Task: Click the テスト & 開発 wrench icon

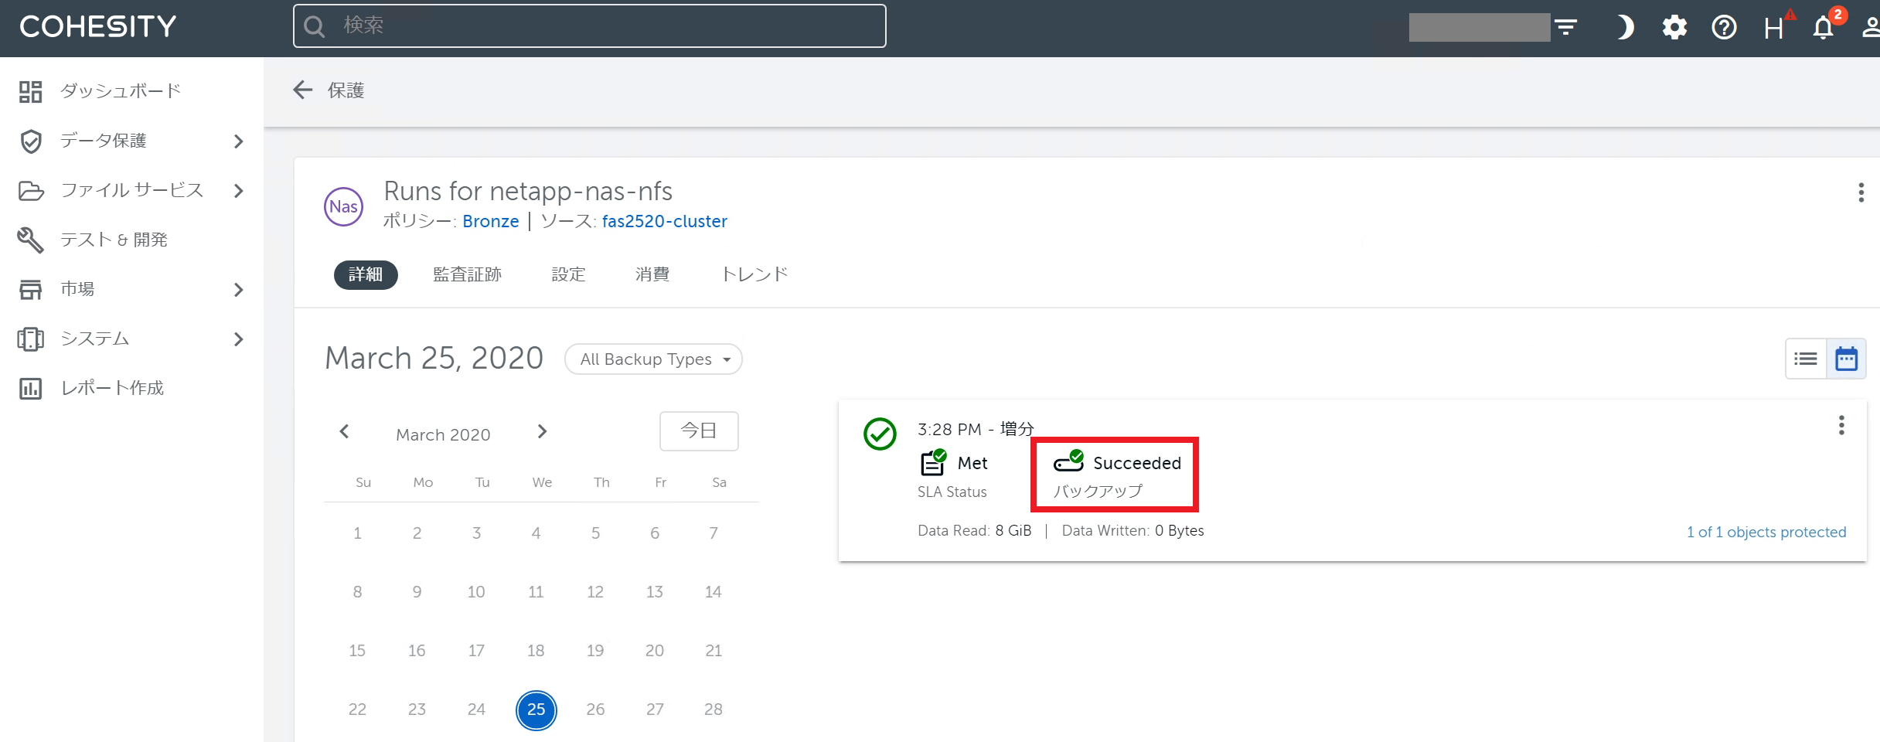Action: pos(31,240)
